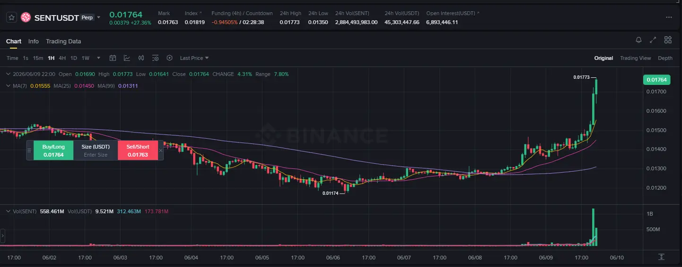Switch to the Trading Data tab
Viewport: 682px width, 267px height.
63,42
